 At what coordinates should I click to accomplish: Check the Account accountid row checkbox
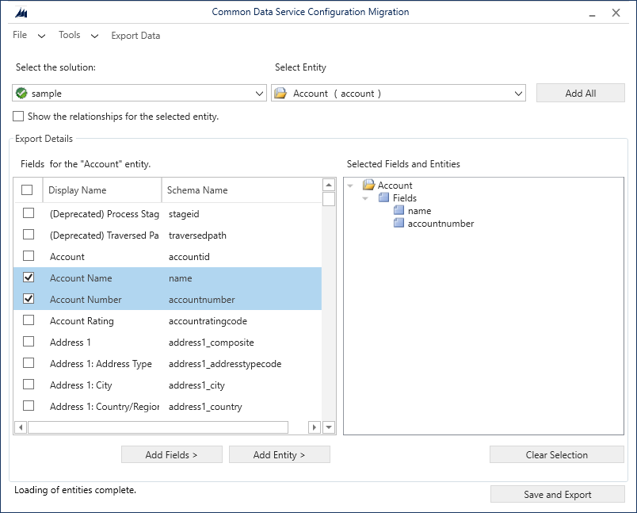[x=29, y=255]
